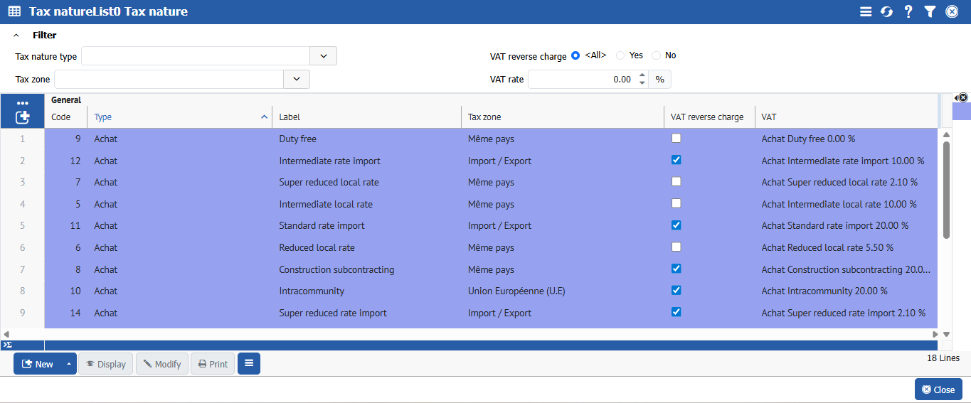Click the VAT rate input field
Viewport: 971px width, 403px height.
point(581,80)
